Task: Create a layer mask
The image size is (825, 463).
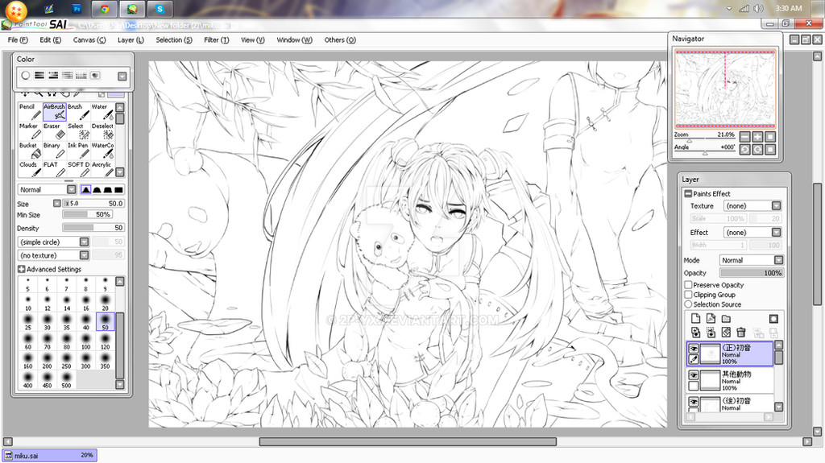Action: (773, 319)
